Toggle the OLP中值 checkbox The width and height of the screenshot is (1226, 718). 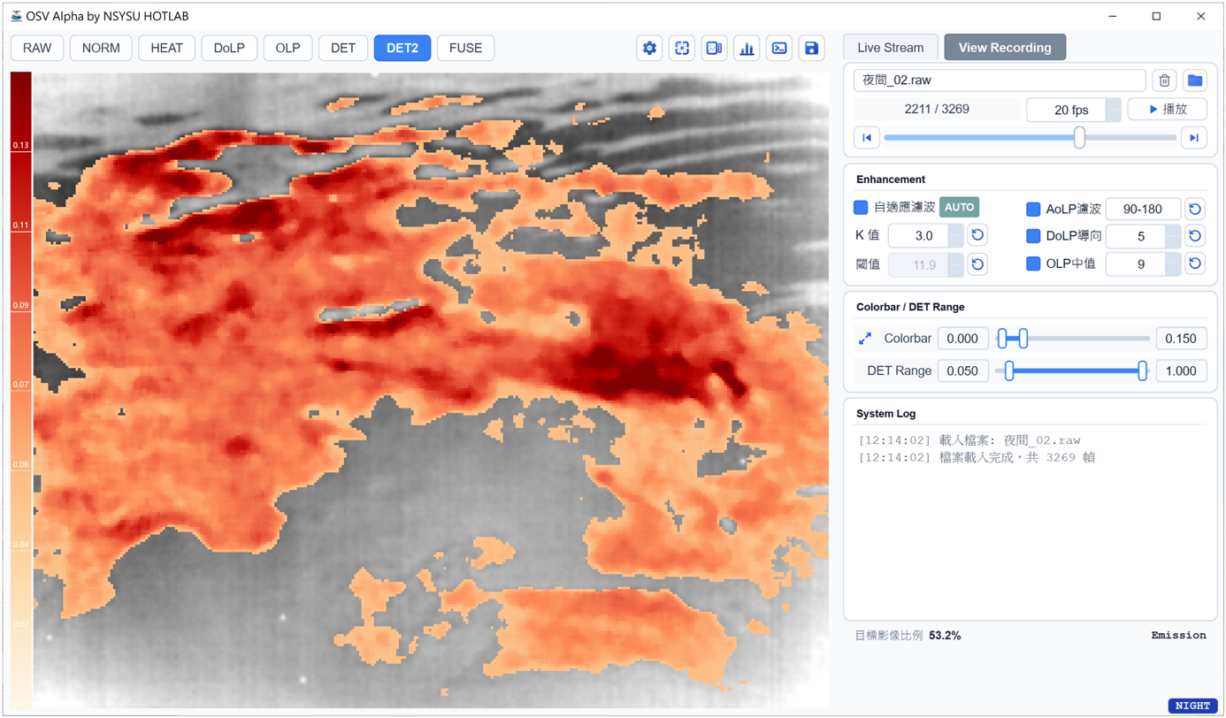(x=1033, y=264)
